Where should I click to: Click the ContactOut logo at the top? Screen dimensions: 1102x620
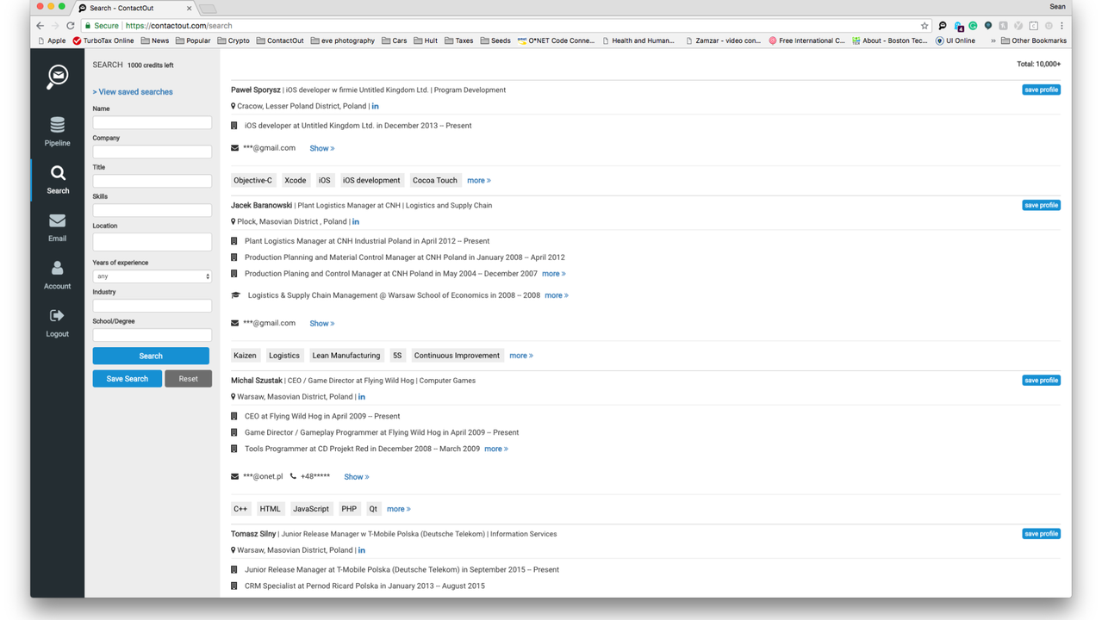pyautogui.click(x=57, y=77)
